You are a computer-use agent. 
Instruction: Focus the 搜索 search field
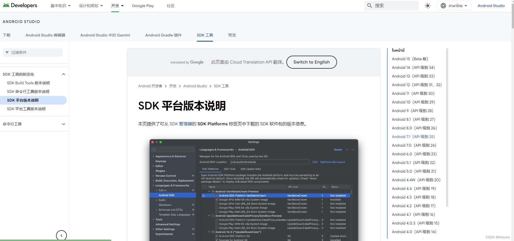[x=391, y=6]
